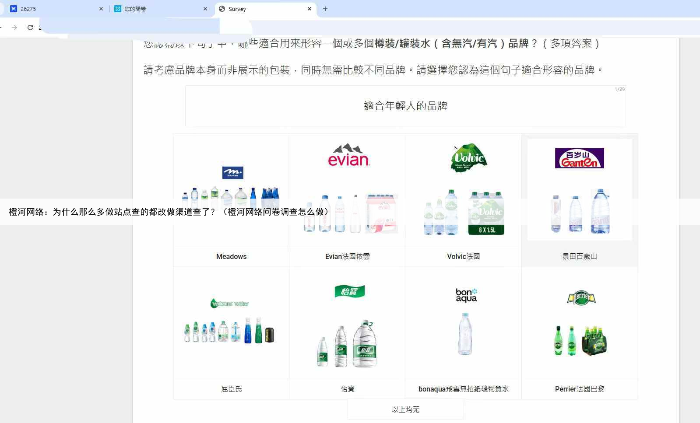
Task: Click the Volvic brand logo
Action: 468,157
